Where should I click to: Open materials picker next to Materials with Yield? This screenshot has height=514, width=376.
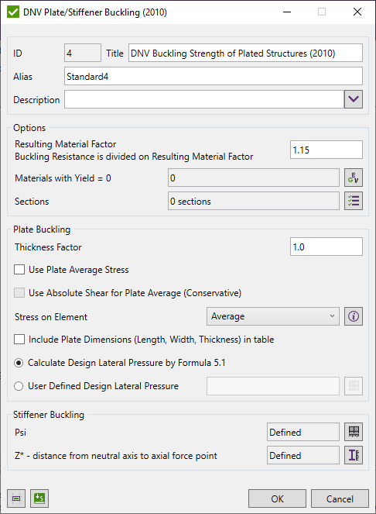click(x=354, y=178)
